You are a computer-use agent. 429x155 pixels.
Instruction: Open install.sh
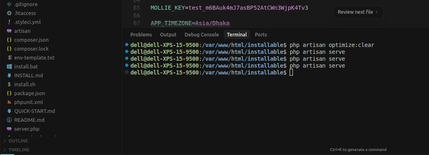(x=25, y=85)
